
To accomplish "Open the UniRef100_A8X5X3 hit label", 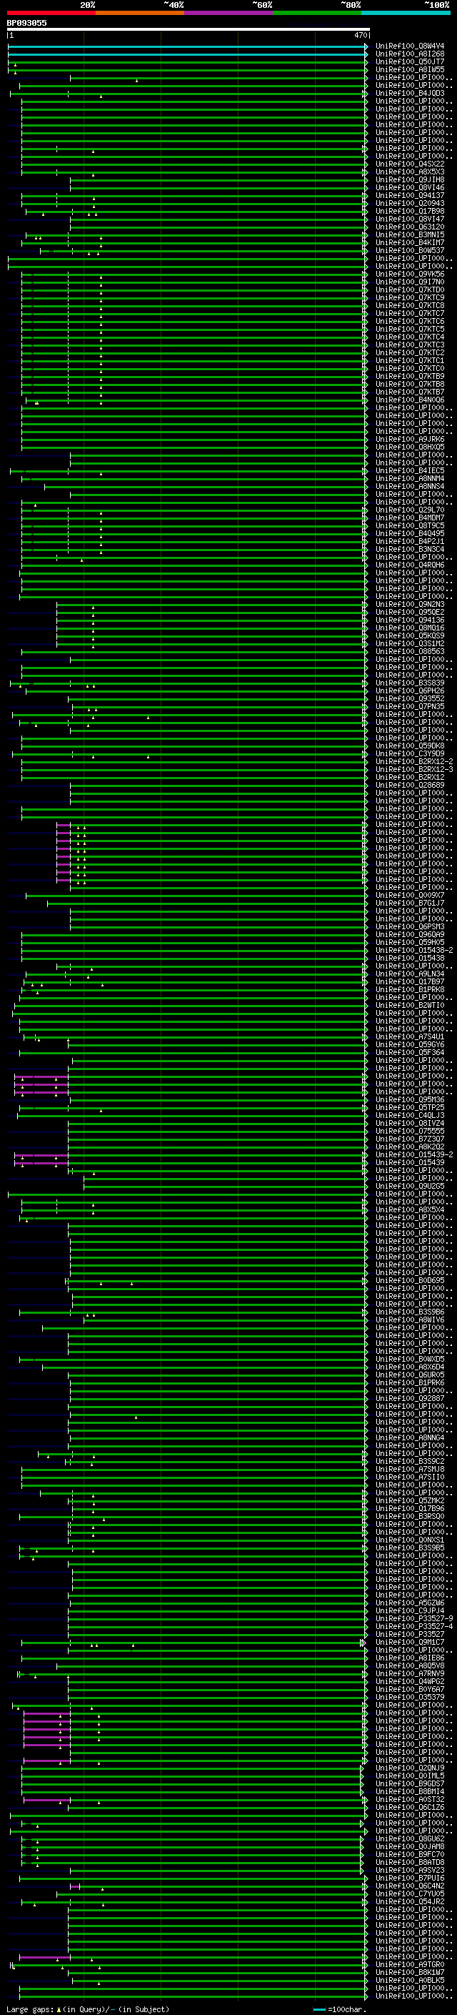I will coord(410,172).
